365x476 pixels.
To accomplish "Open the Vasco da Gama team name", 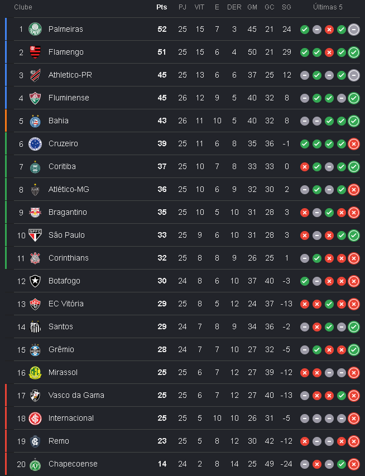I will click(76, 395).
